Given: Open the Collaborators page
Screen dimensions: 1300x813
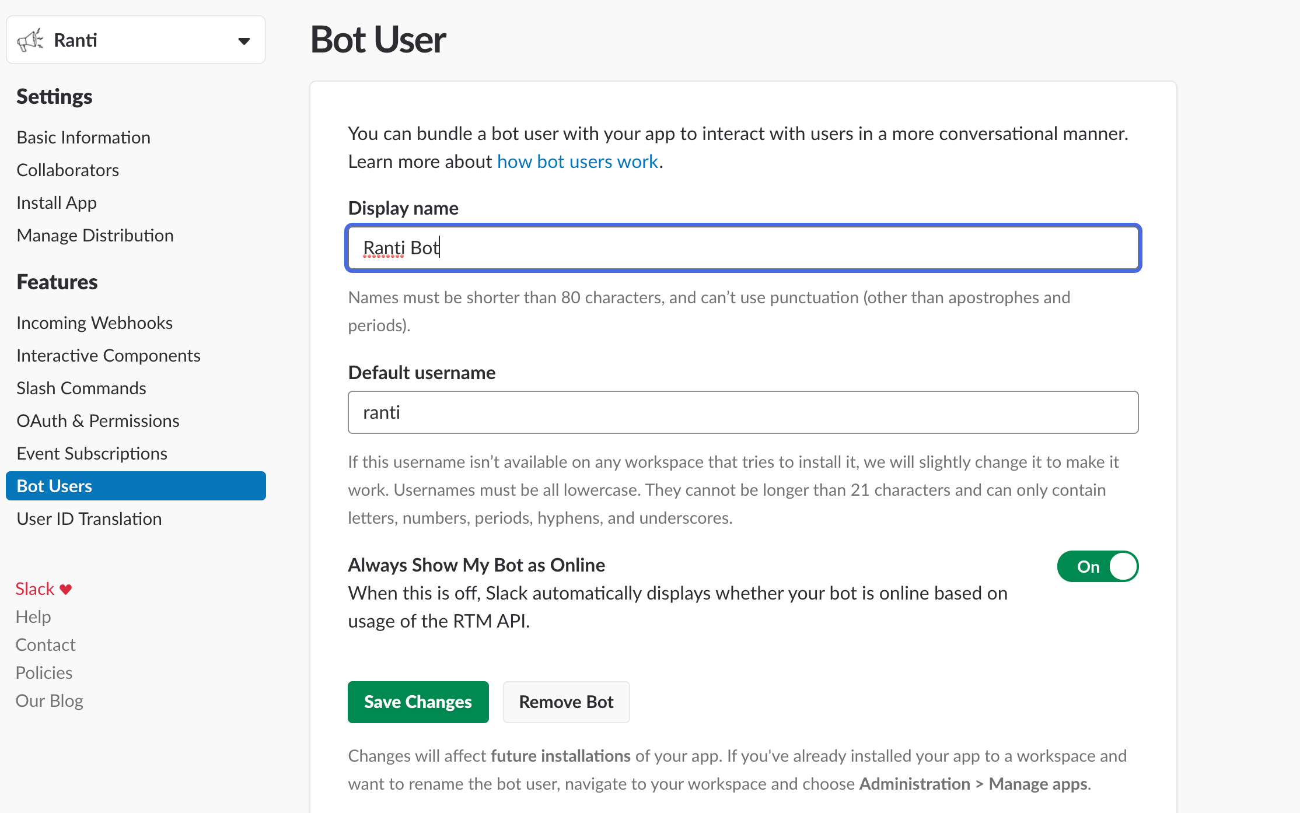Looking at the screenshot, I should (x=68, y=170).
